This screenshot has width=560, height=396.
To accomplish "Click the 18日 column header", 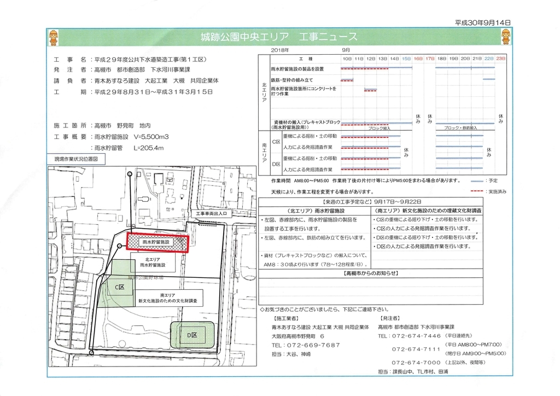I will (441, 59).
